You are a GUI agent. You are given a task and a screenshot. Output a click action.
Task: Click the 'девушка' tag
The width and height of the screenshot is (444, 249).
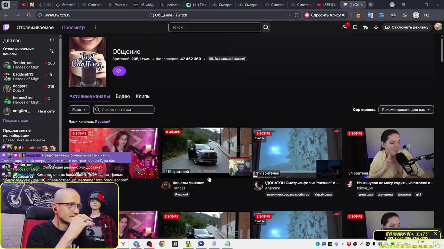coord(366,194)
